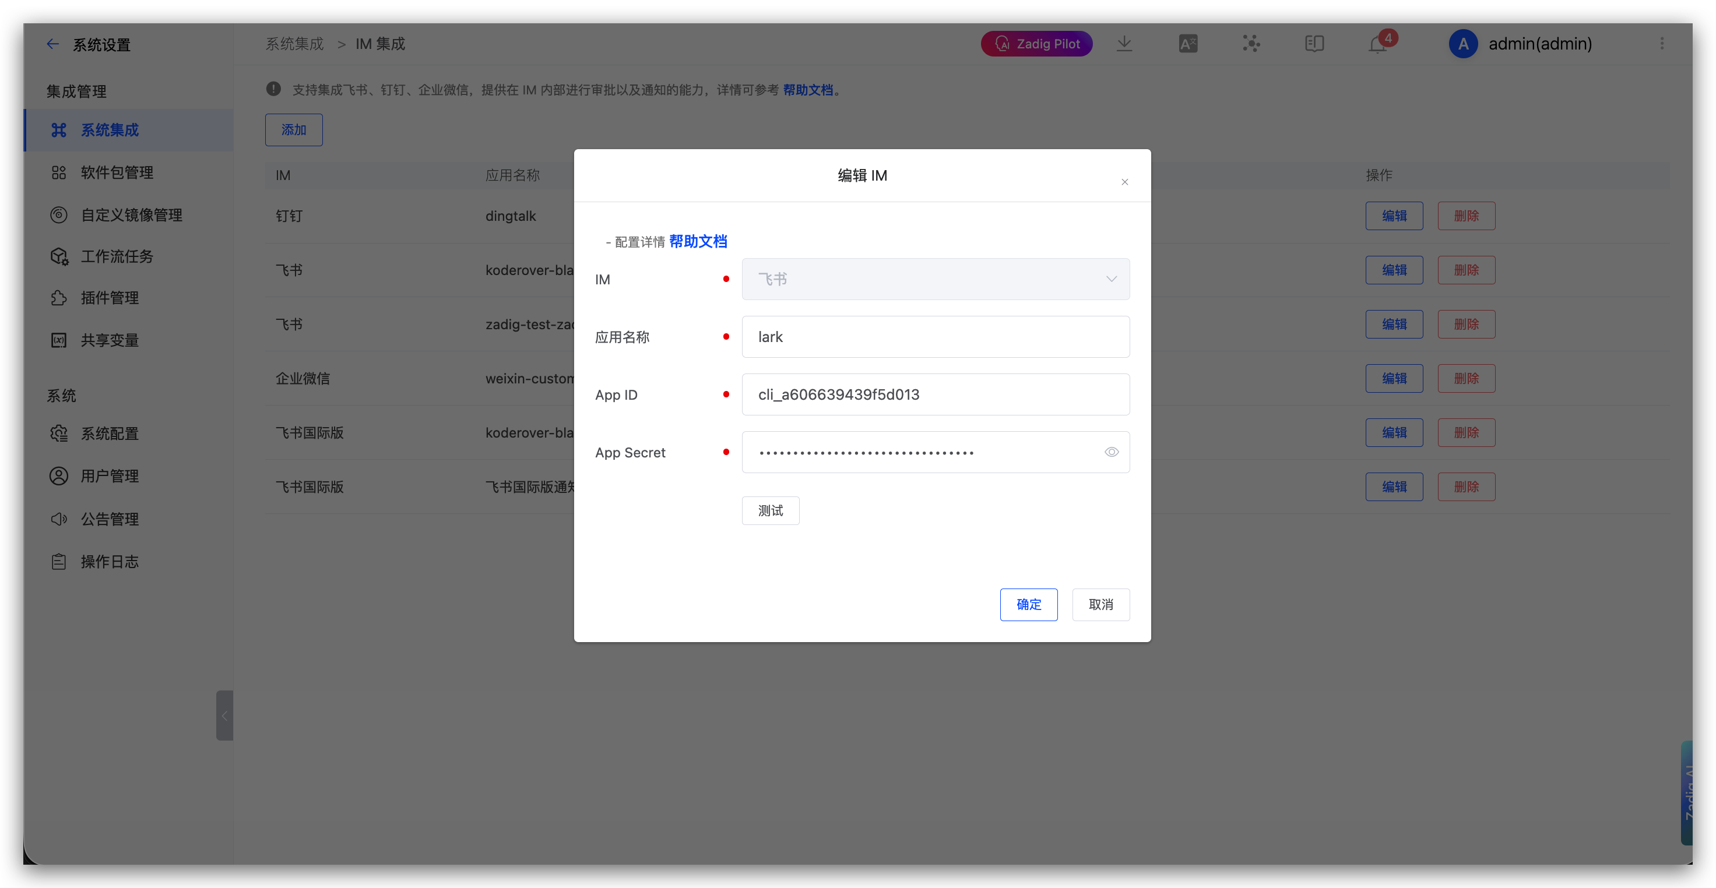Screen dimensions: 1716x888
Task: Open the vertical three-dot menu in header
Action: tap(1661, 44)
